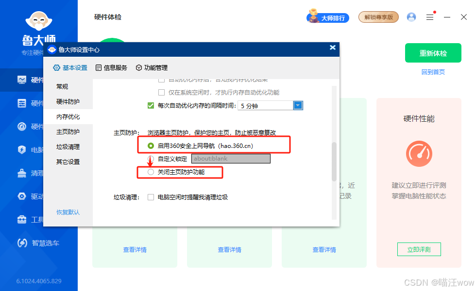Image resolution: width=476 pixels, height=291 pixels.
Task: Click the toolbox briefcase icon in the sidebar
Action: (22, 219)
